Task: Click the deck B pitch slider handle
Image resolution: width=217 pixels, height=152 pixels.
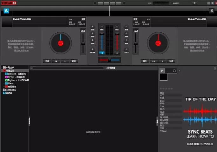Action: pyautogui.click(x=136, y=44)
